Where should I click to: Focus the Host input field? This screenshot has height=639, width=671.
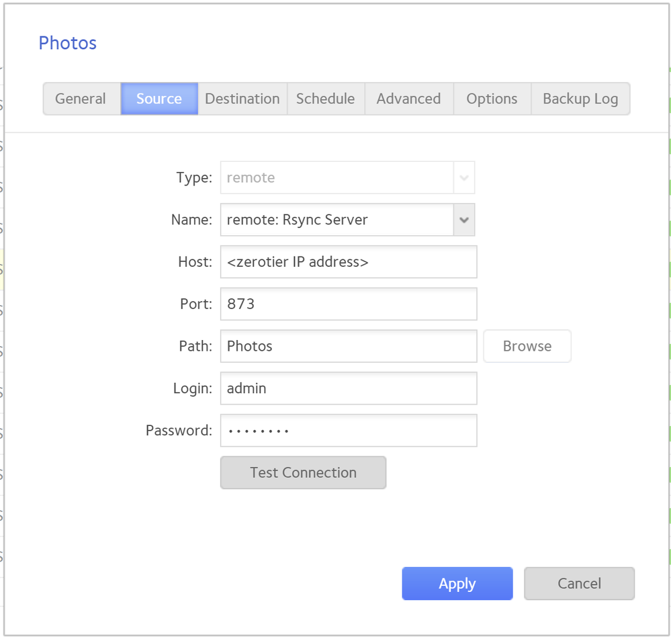(x=348, y=262)
